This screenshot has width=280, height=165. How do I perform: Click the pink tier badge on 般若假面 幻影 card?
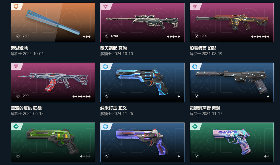[x=195, y=6]
